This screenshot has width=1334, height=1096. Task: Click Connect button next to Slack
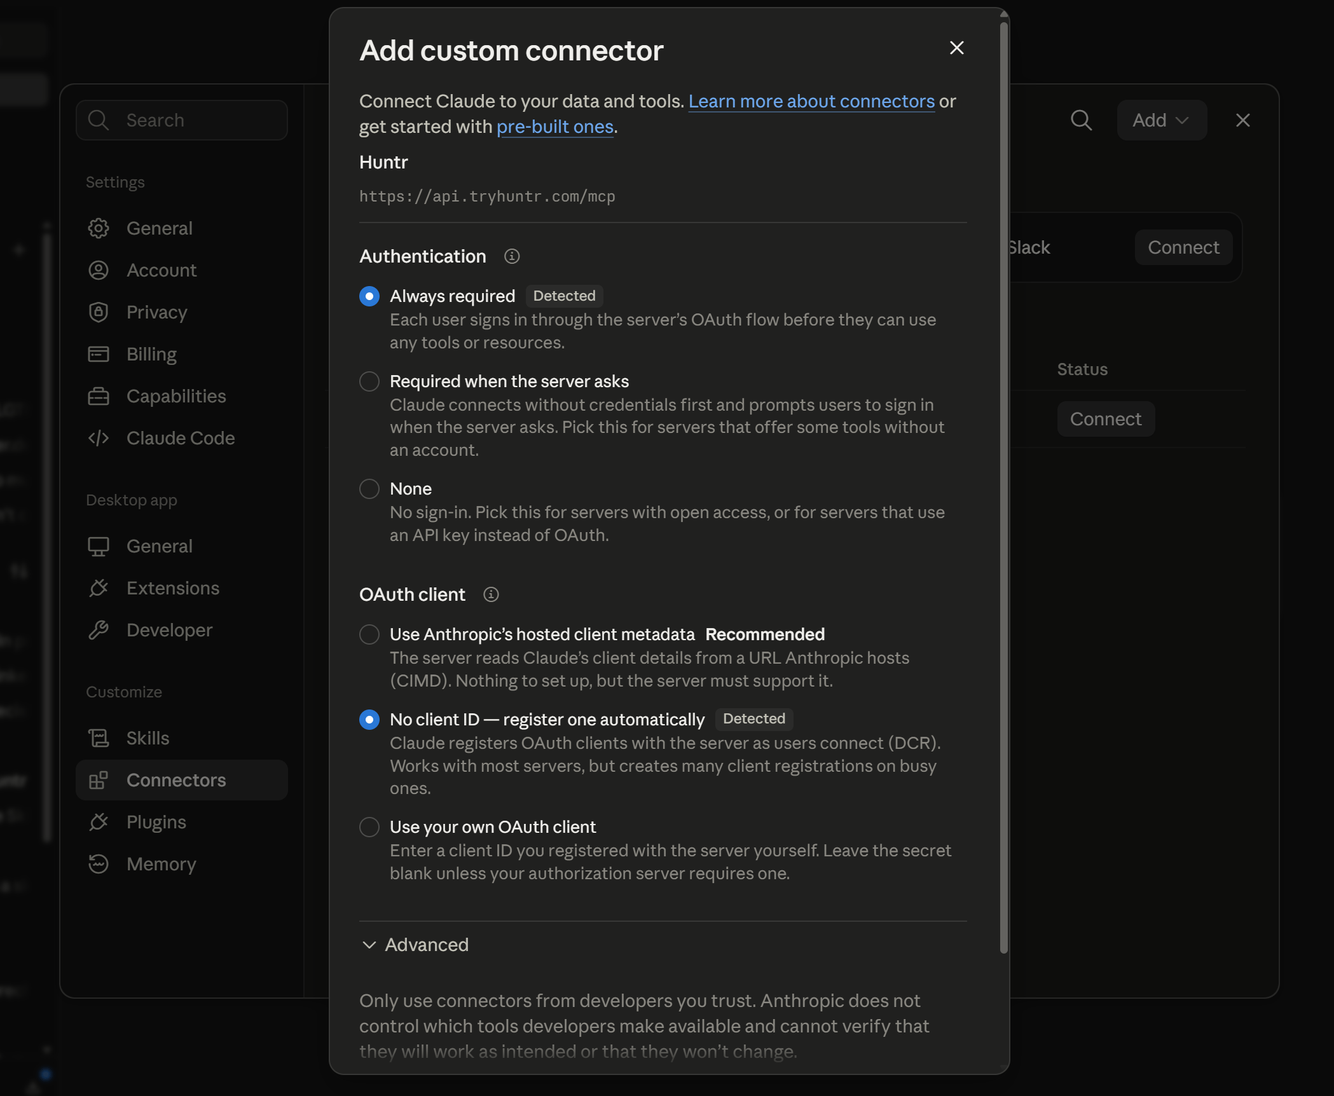coord(1183,247)
